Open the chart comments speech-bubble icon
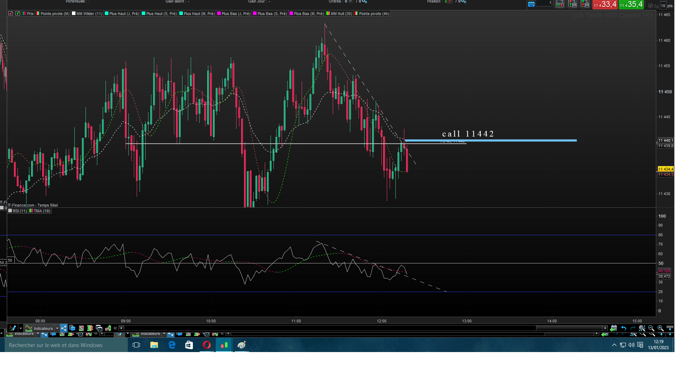 pos(72,328)
